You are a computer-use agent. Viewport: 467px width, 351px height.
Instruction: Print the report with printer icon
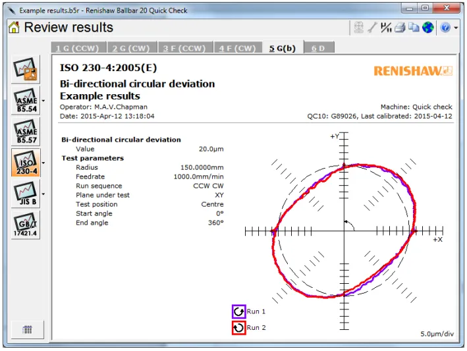click(400, 28)
